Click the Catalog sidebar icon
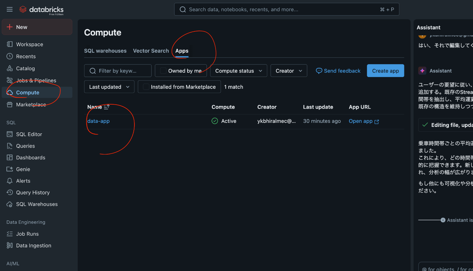 click(x=10, y=69)
